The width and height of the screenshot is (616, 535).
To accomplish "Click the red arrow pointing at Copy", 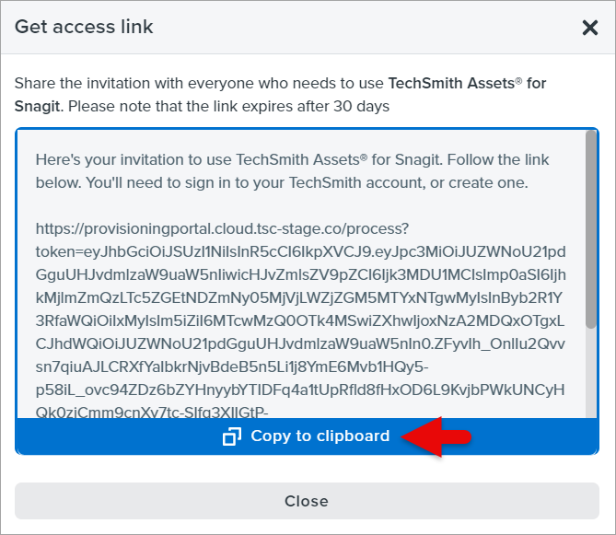I will (438, 436).
